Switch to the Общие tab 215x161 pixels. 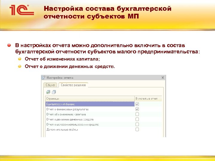pyautogui.click(x=50, y=85)
